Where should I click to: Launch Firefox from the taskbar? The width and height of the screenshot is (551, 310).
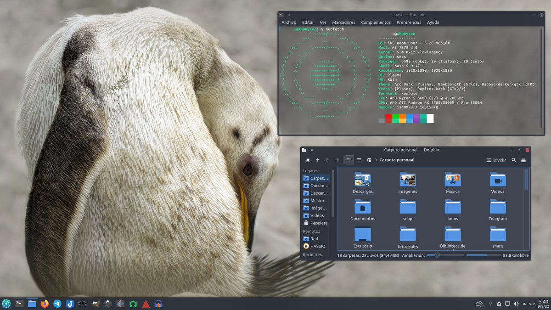point(45,303)
